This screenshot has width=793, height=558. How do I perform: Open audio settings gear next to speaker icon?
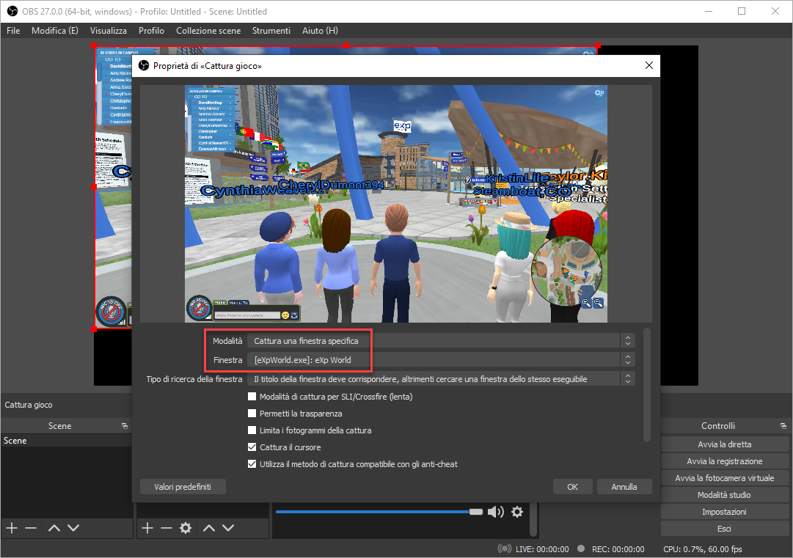coord(517,512)
